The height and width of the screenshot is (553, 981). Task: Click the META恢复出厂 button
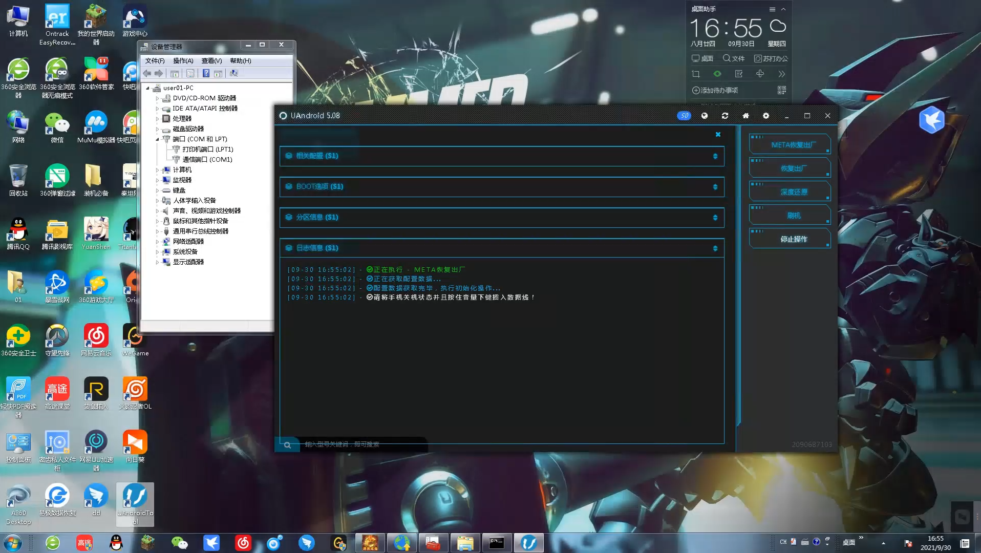(x=790, y=145)
